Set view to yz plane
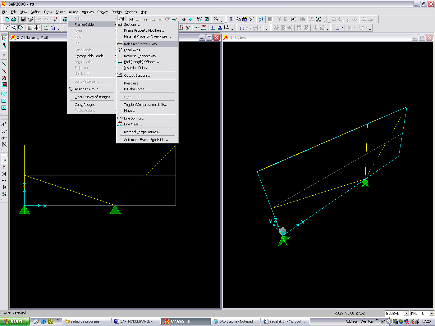This screenshot has height=326, width=435. click(x=153, y=19)
